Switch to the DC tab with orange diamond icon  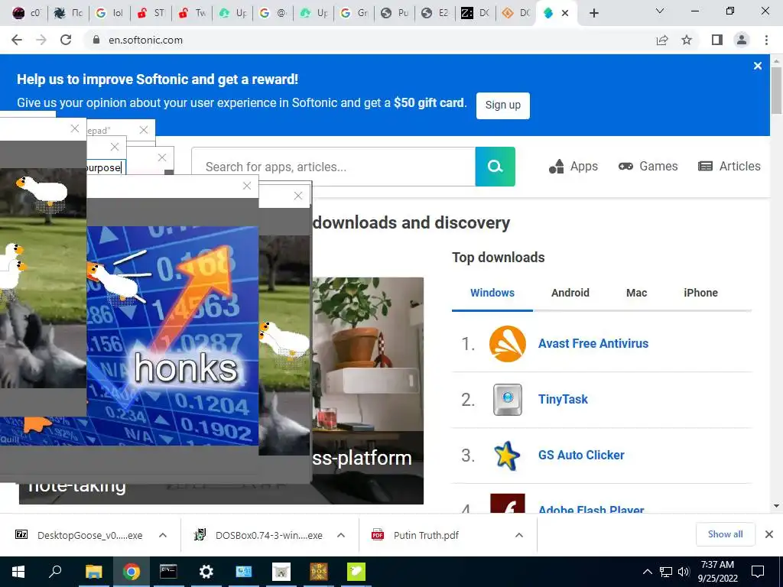[x=516, y=14]
